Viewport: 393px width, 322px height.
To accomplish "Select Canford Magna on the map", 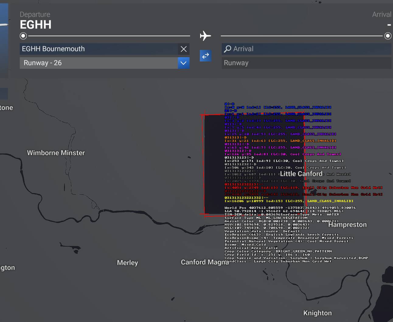I will 205,262.
